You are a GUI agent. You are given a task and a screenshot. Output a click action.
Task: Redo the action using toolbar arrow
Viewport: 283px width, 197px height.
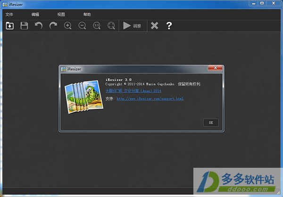(53, 25)
